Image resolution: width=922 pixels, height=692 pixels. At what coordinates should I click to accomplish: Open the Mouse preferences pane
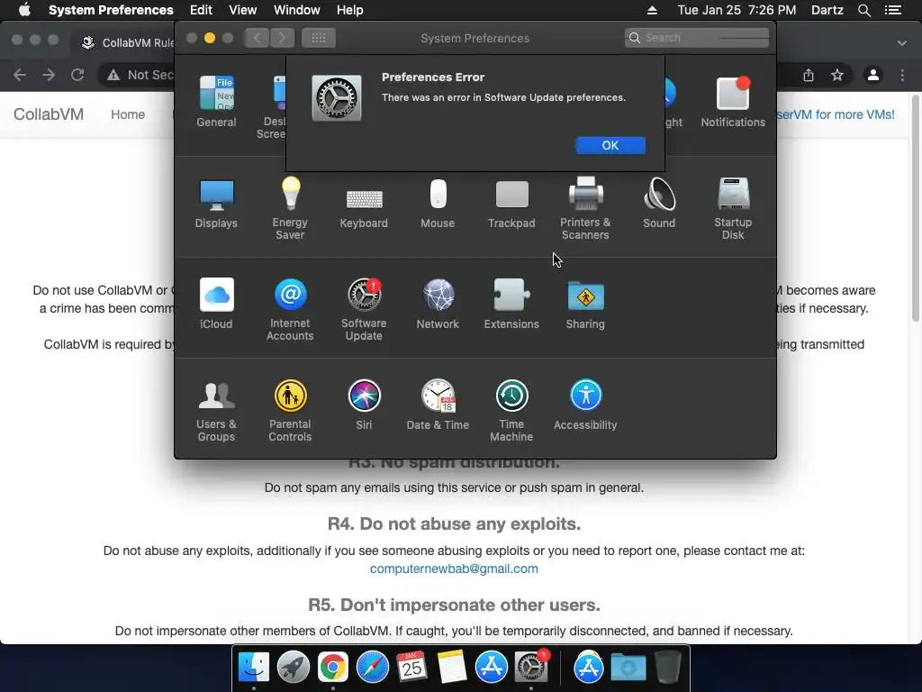pos(438,203)
